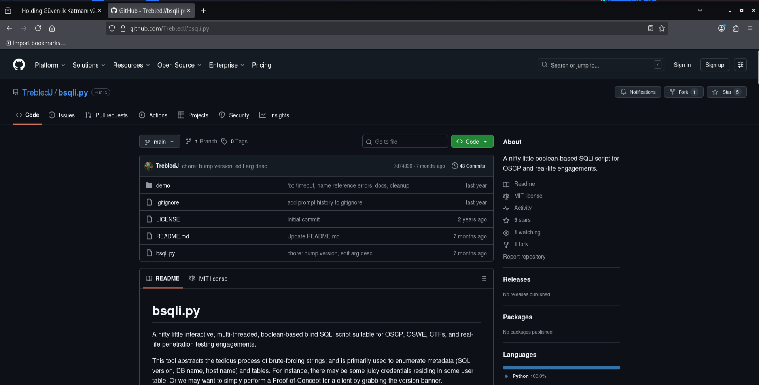
Task: Switch to the Issues tab
Action: point(62,115)
